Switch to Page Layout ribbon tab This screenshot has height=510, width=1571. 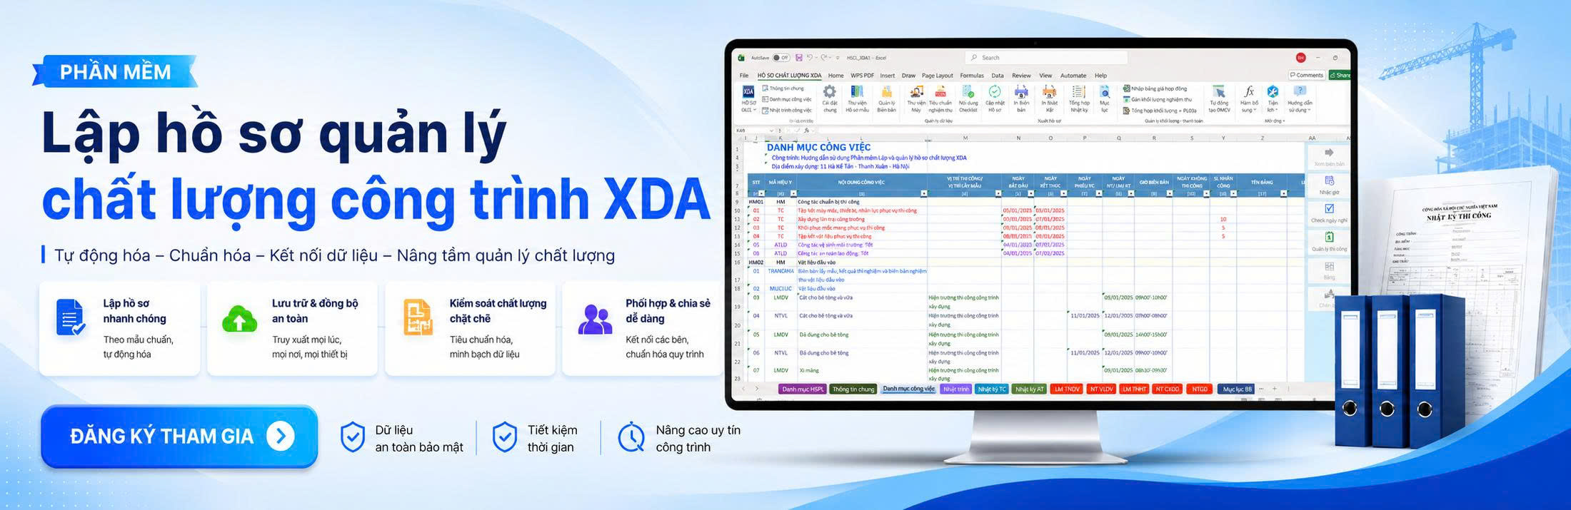(937, 75)
